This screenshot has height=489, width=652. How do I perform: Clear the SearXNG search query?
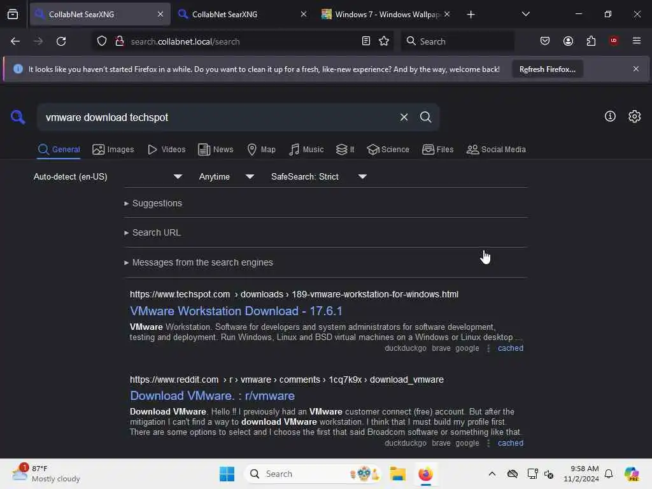(404, 117)
